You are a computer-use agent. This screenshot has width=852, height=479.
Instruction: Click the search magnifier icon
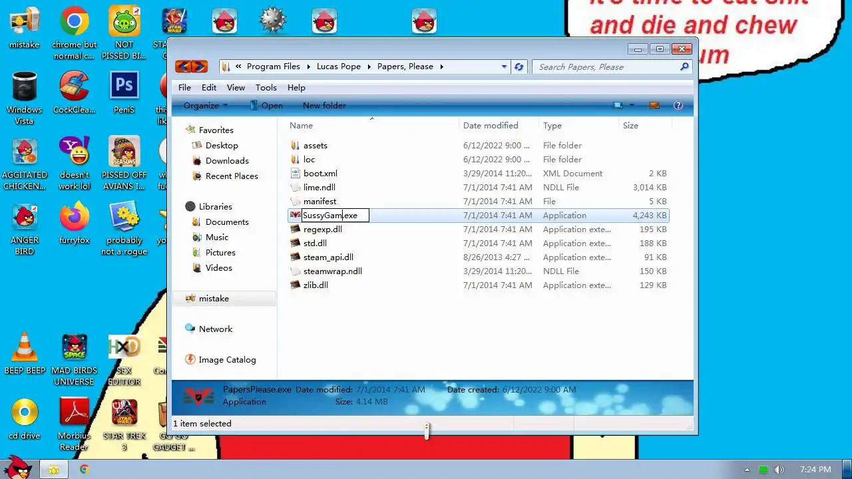(684, 67)
